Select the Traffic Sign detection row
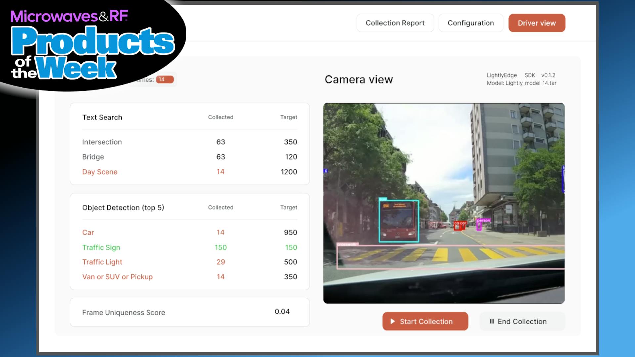Image resolution: width=635 pixels, height=357 pixels. pyautogui.click(x=101, y=247)
